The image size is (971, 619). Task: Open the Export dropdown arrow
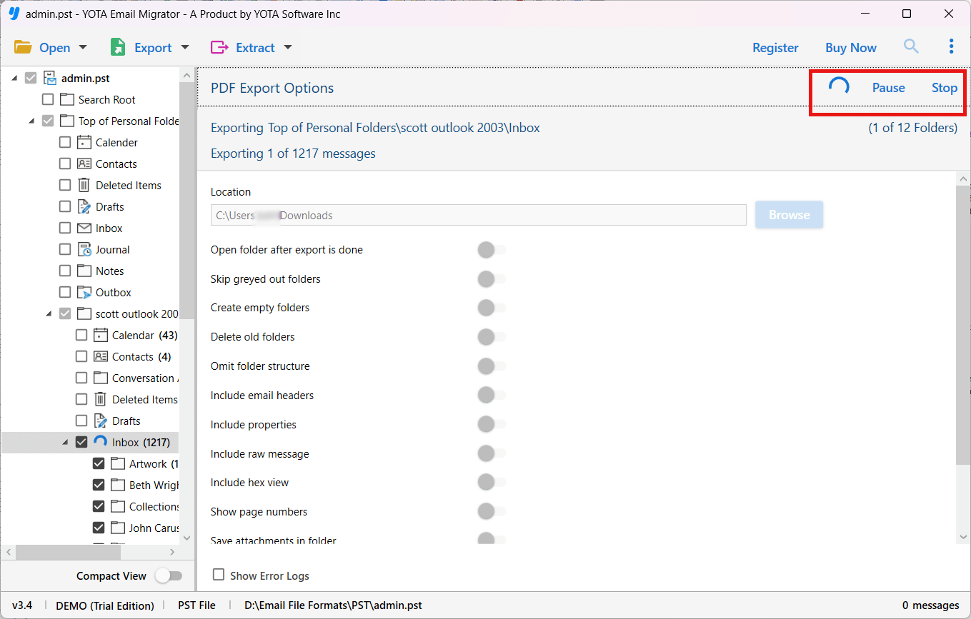coord(184,47)
